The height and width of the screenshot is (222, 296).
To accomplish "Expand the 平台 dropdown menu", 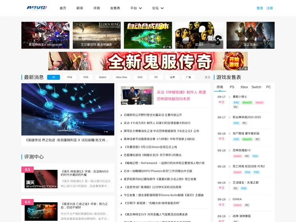I will click(136, 8).
